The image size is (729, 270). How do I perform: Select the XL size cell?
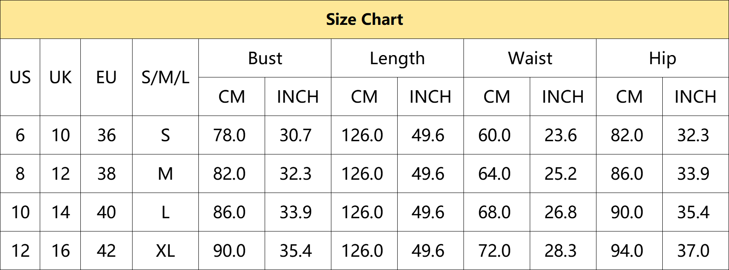(x=166, y=251)
